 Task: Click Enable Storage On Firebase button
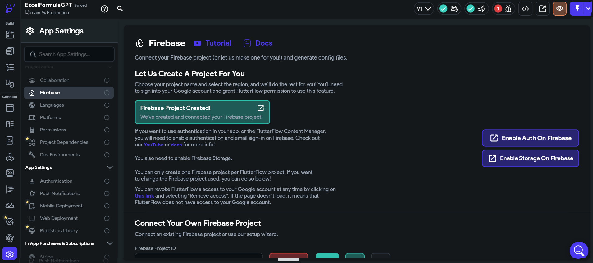pyautogui.click(x=530, y=158)
